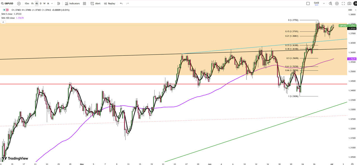This screenshot has height=165, width=357.
Task: Open quick search magnifier in top right
Action: click(x=330, y=4)
